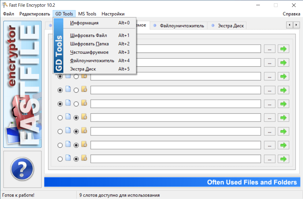Select the file radio in the fifth slot
Screen dimensions: 303x199
(x=60, y=104)
